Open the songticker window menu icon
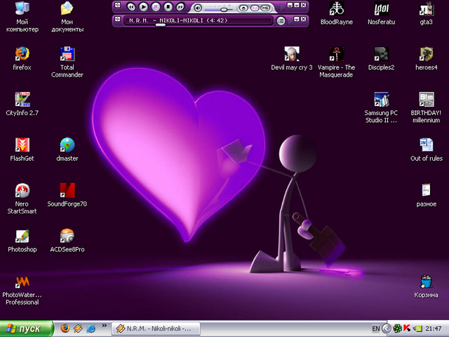Viewport: 449px width, 337px height. click(x=117, y=19)
